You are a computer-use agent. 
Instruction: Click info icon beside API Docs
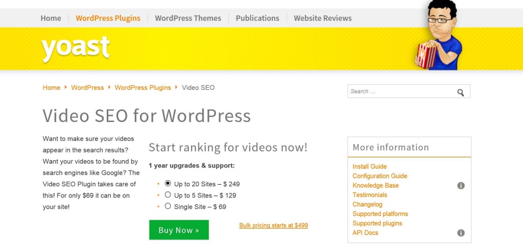[x=461, y=233]
